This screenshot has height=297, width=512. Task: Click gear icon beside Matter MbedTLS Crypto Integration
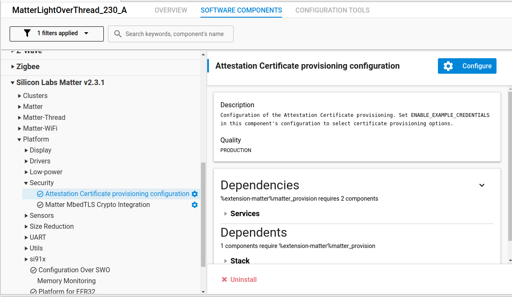tap(195, 205)
